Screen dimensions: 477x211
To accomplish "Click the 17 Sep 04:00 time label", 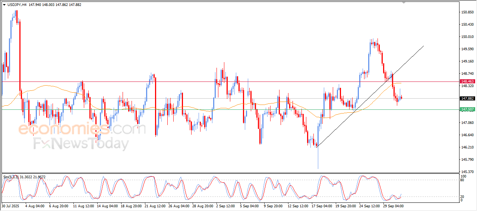I will [322, 206].
